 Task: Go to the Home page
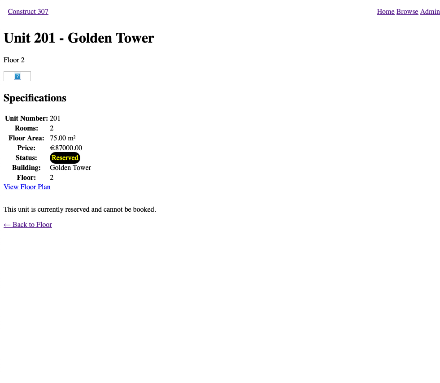point(385,12)
